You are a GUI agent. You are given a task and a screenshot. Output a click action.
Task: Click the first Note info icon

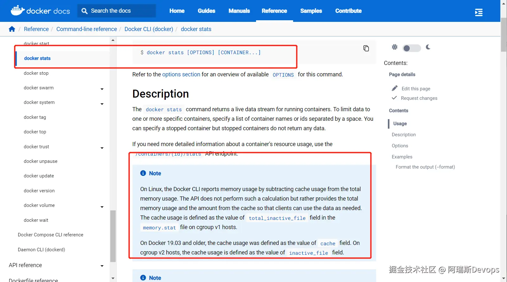coord(143,173)
